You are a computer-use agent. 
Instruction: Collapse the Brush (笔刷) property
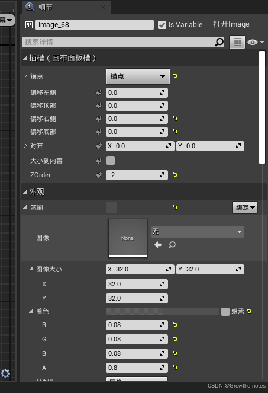point(25,207)
